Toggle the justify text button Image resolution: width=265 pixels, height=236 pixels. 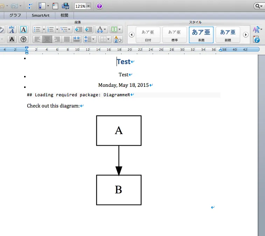67,39
